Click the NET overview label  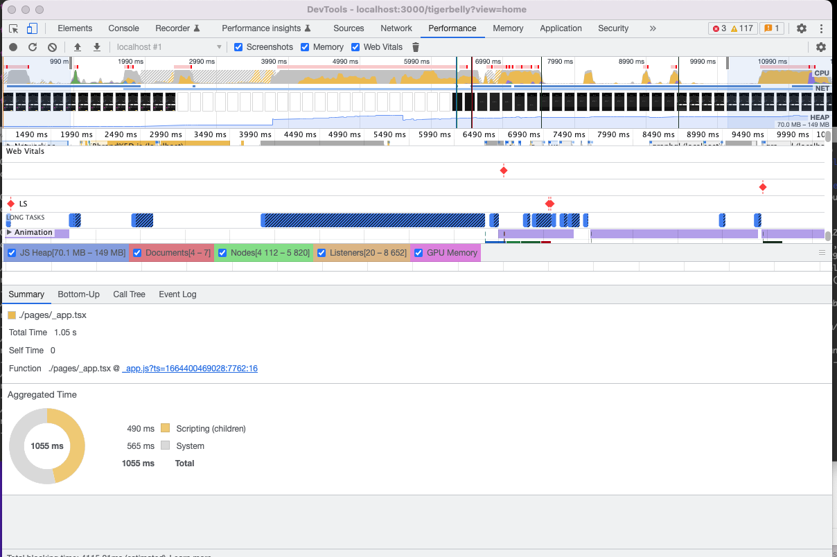pyautogui.click(x=822, y=89)
